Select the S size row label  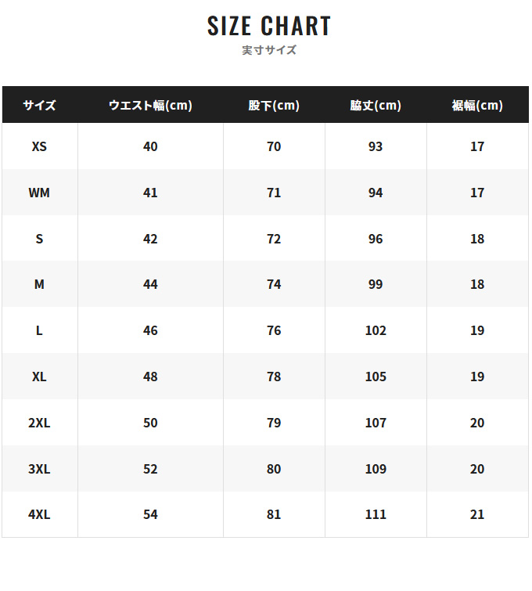coord(39,239)
